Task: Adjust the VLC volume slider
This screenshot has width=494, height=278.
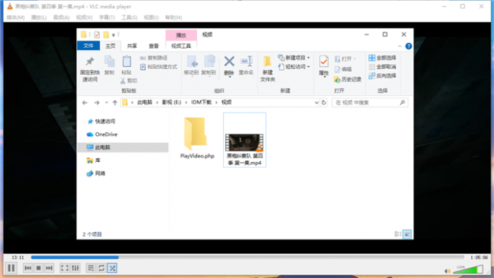Action: click(468, 269)
